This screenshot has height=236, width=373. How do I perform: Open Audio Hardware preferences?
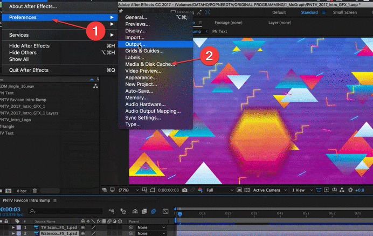pos(155,104)
